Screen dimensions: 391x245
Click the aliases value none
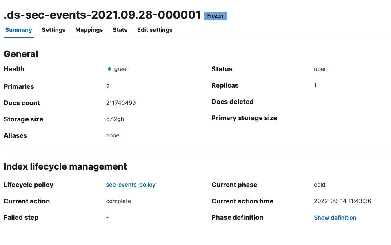(113, 135)
